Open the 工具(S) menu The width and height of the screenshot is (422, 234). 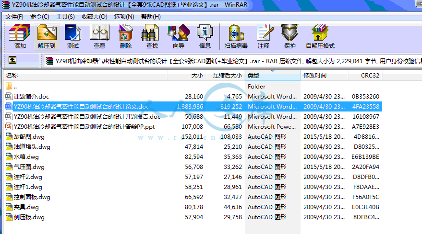point(65,17)
